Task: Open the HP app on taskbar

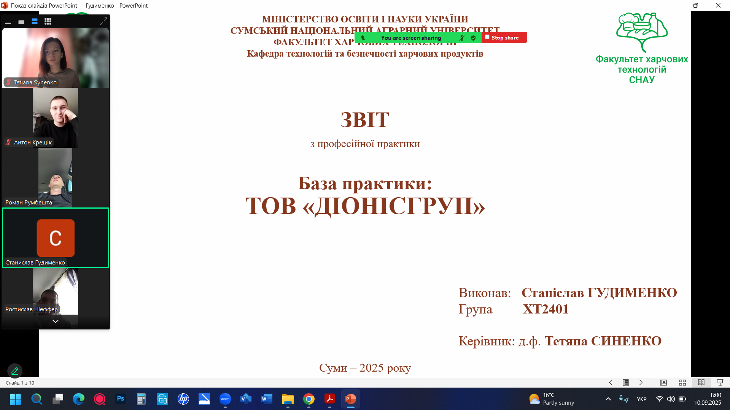Action: [x=183, y=399]
